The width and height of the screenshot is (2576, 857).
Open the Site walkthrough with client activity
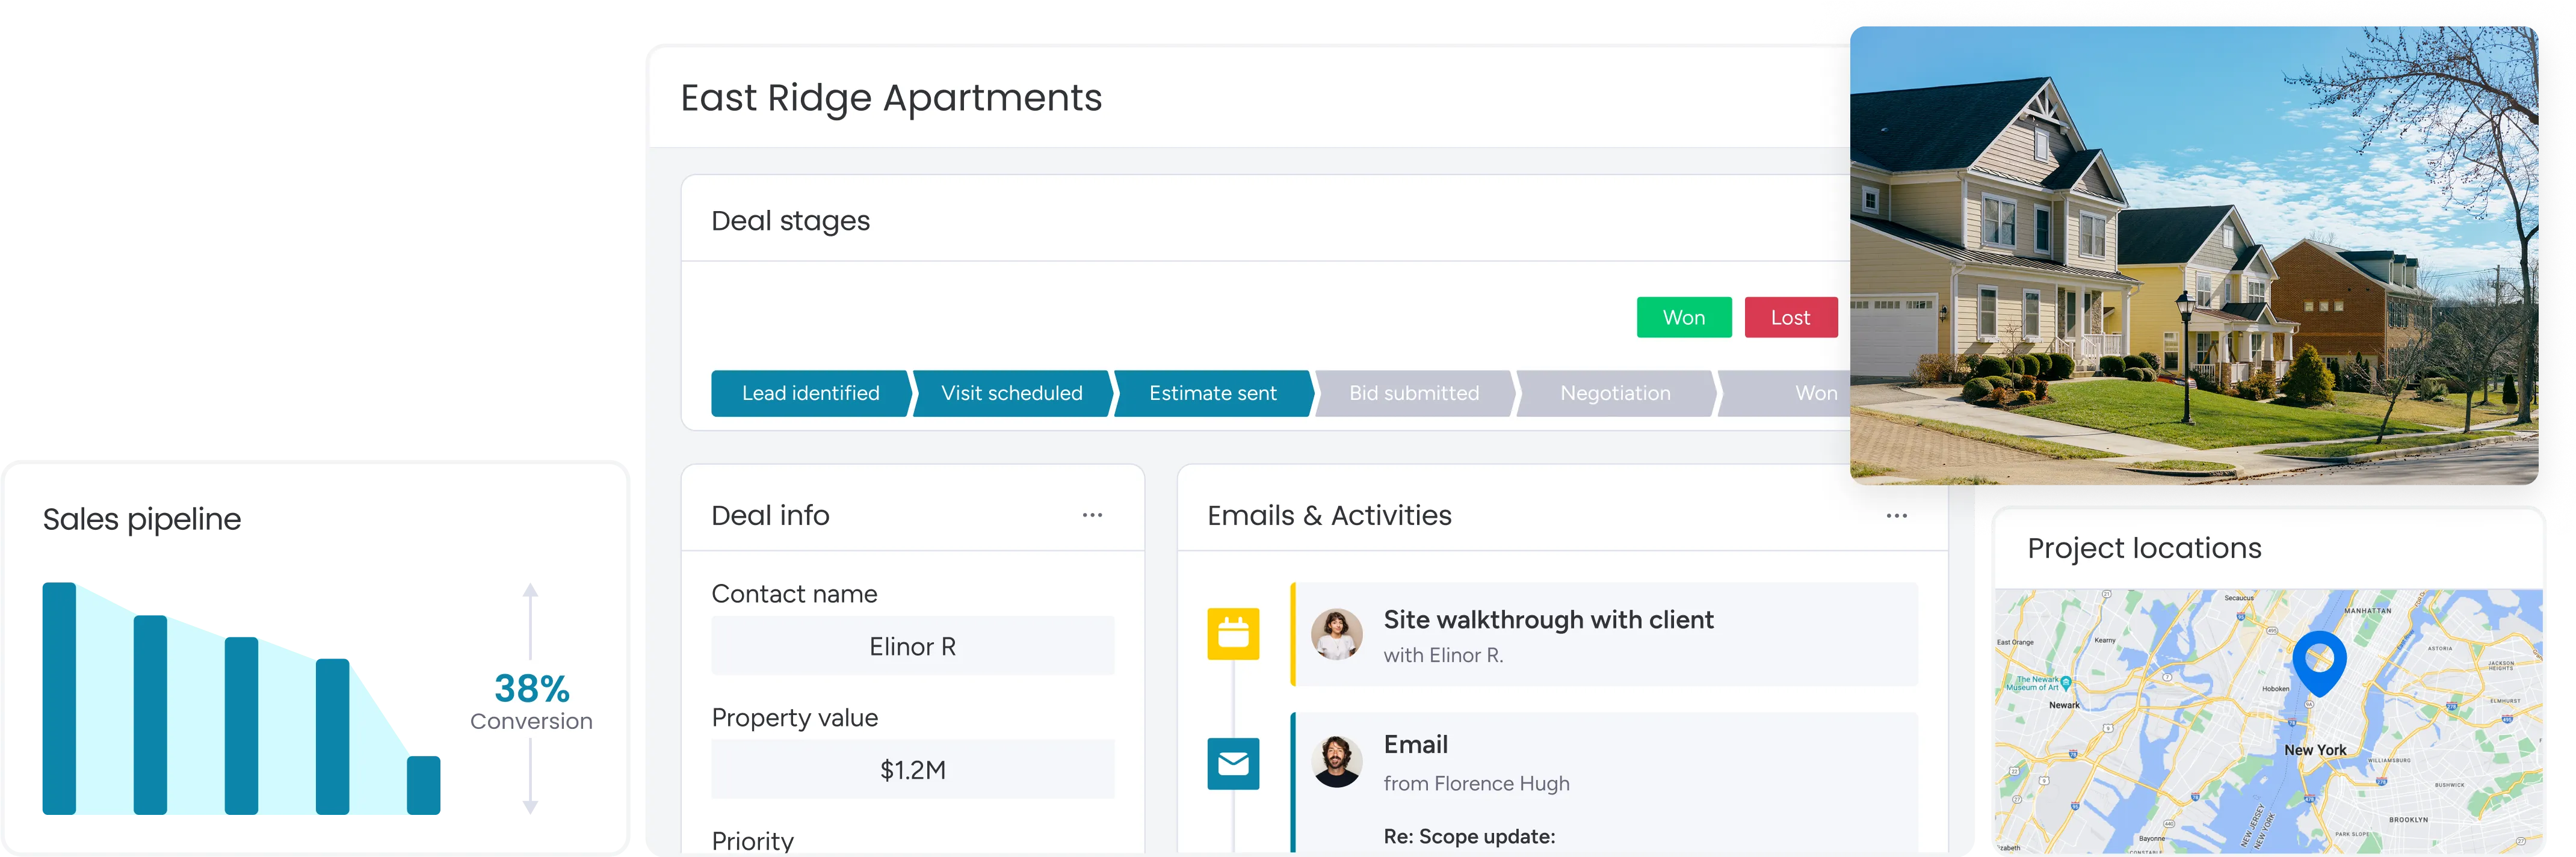(x=1604, y=634)
